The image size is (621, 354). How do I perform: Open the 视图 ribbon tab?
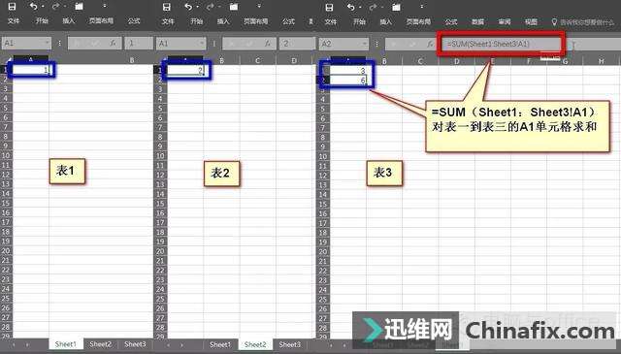pyautogui.click(x=531, y=21)
